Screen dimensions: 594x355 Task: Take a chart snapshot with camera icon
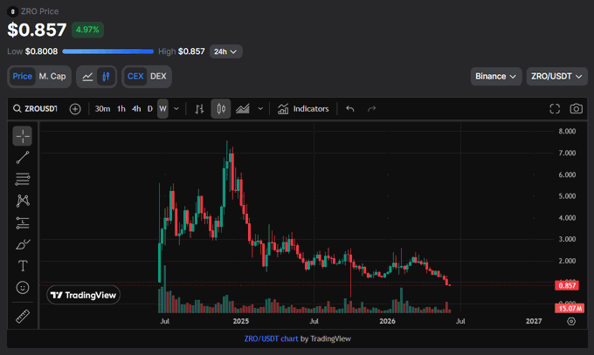click(x=577, y=109)
